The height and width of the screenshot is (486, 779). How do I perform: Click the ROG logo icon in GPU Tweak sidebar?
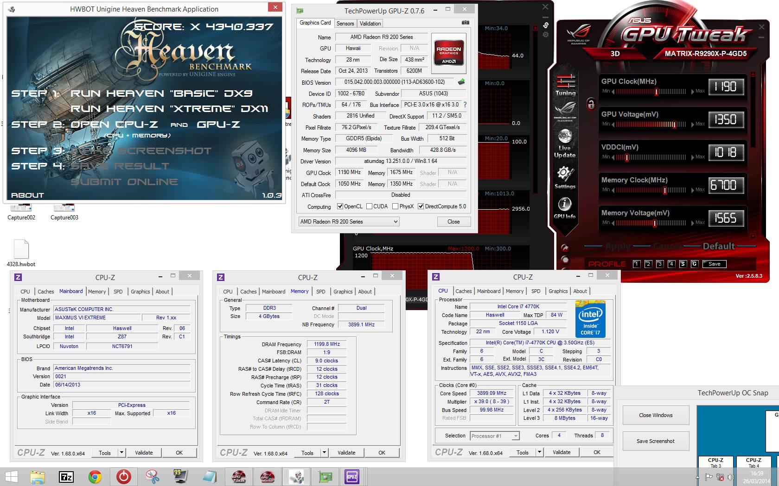tap(565, 112)
